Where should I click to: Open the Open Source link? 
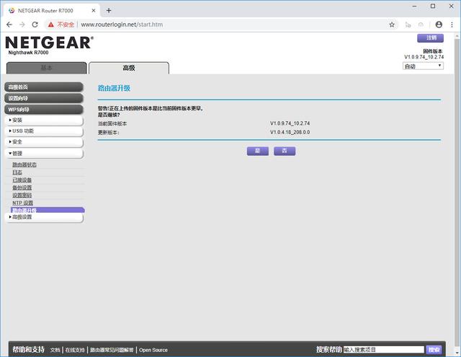[x=153, y=350]
